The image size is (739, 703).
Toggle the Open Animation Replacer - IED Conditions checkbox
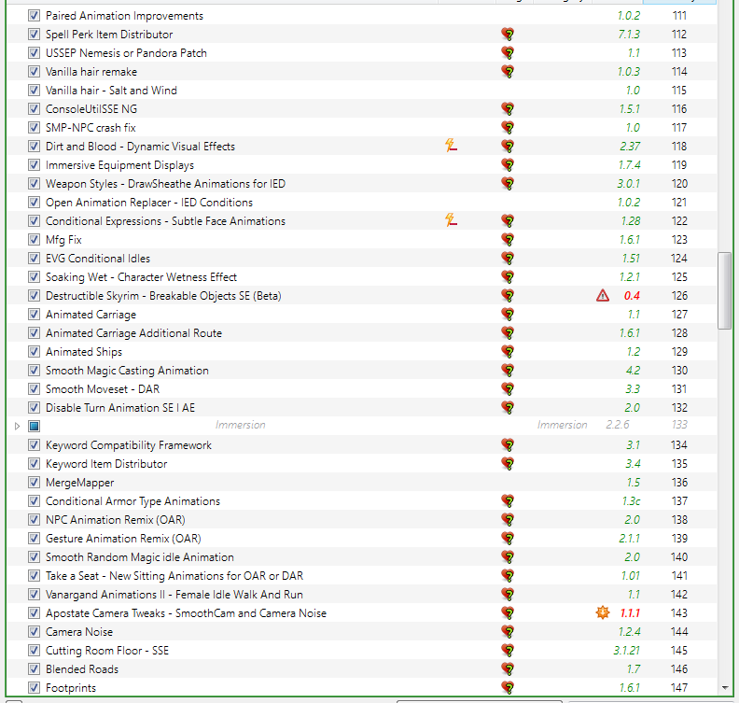click(34, 203)
